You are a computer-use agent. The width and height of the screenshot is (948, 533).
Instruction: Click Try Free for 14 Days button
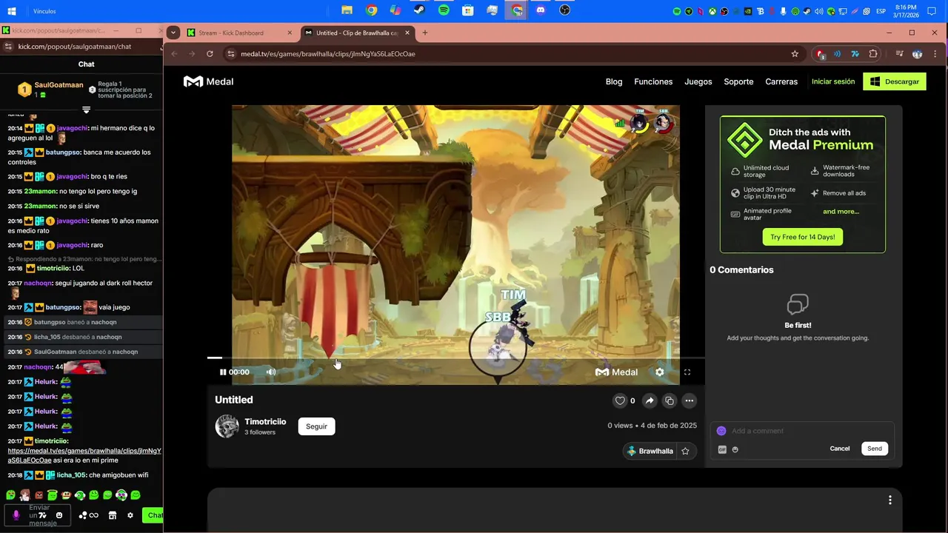803,237
